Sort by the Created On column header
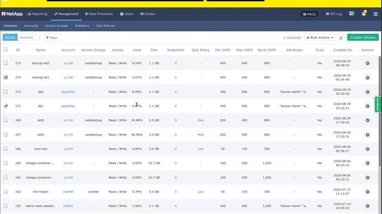Screen dimensions: 382x214 (342, 50)
